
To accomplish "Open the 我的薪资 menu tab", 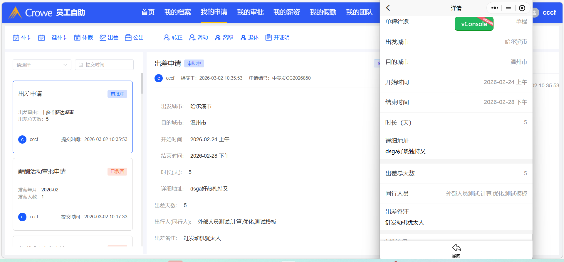I will pyautogui.click(x=286, y=12).
